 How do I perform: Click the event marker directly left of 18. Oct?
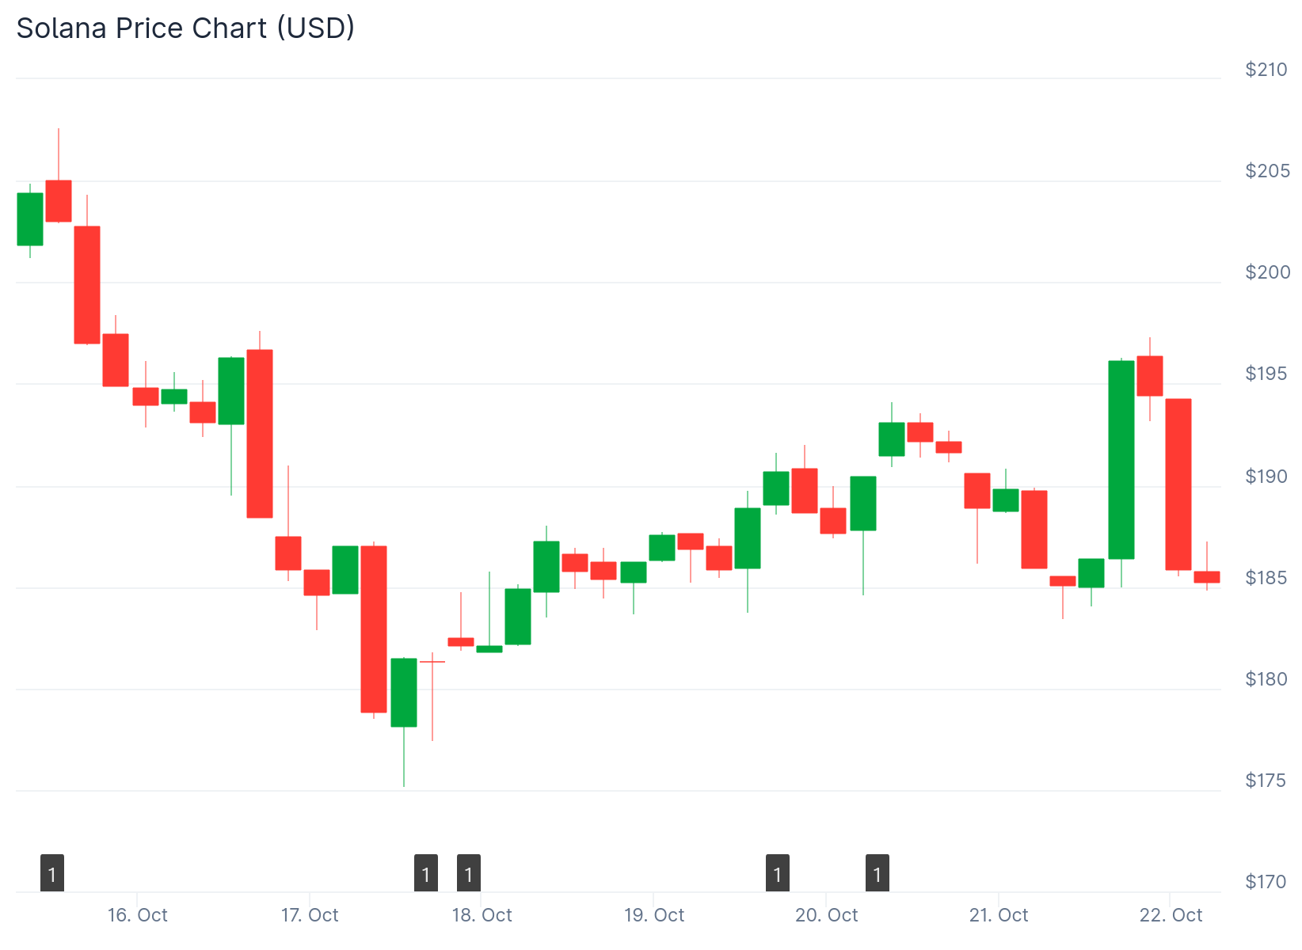click(469, 873)
